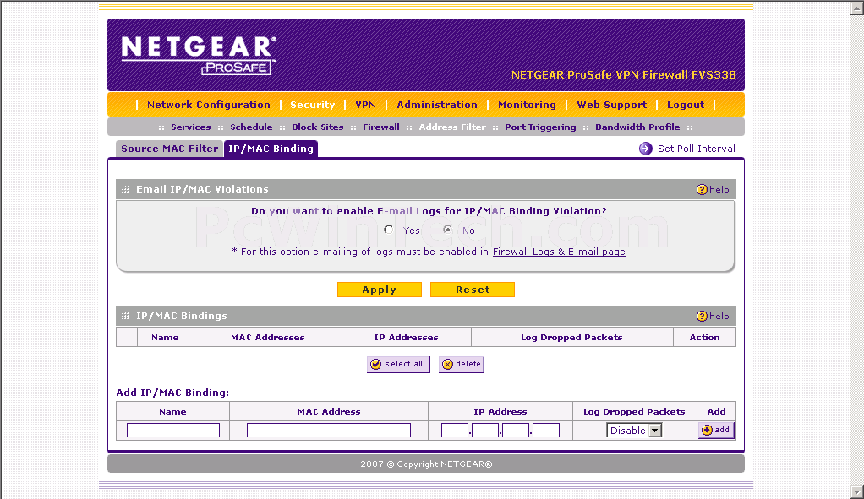Switch to the Source MAC Filter tab

tap(169, 149)
